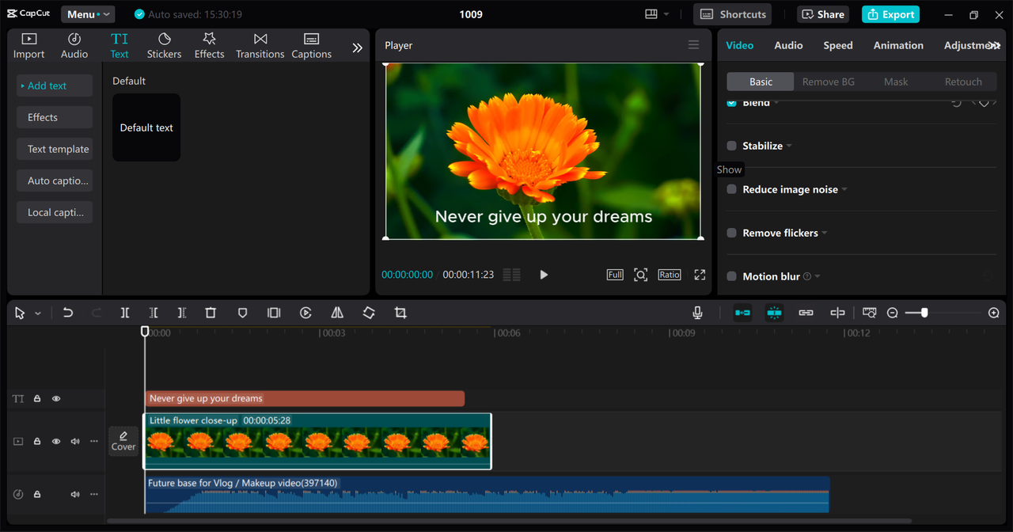Zoom in the timeline
The width and height of the screenshot is (1013, 532).
994,313
